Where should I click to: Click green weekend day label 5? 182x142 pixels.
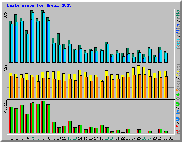tap(33, 138)
